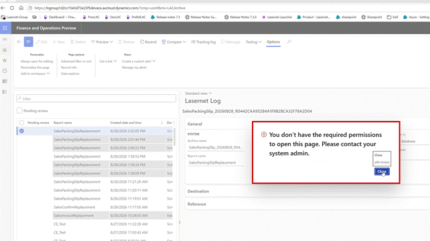The height and width of the screenshot is (241, 430).
Task: Open Record info
Action: 69,67
